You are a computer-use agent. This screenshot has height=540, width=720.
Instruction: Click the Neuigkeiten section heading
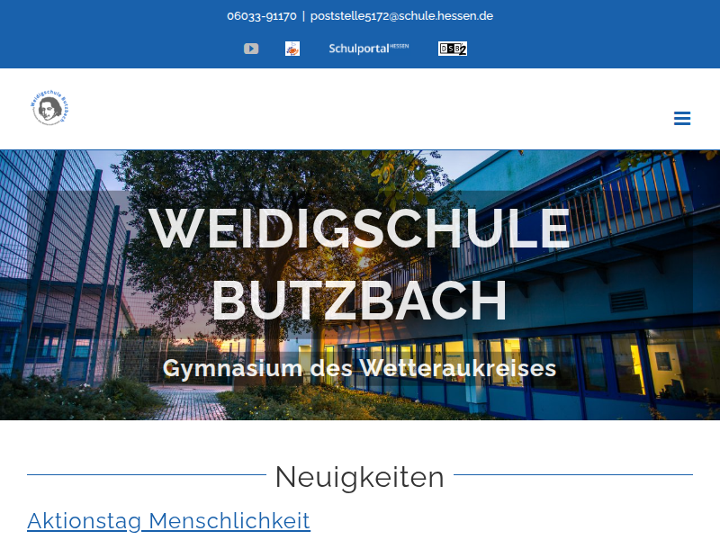pos(360,477)
